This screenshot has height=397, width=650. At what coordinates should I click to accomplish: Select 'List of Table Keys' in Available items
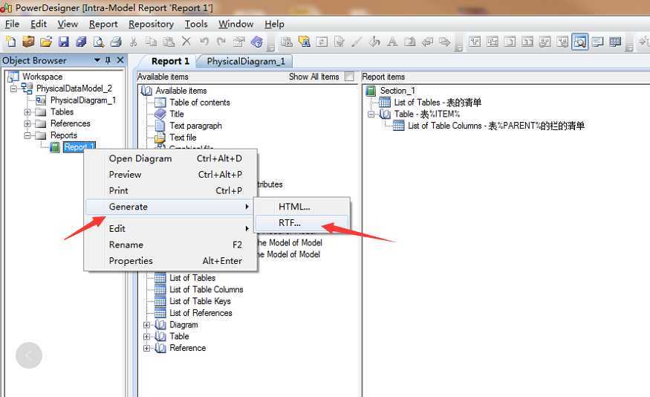(x=200, y=301)
